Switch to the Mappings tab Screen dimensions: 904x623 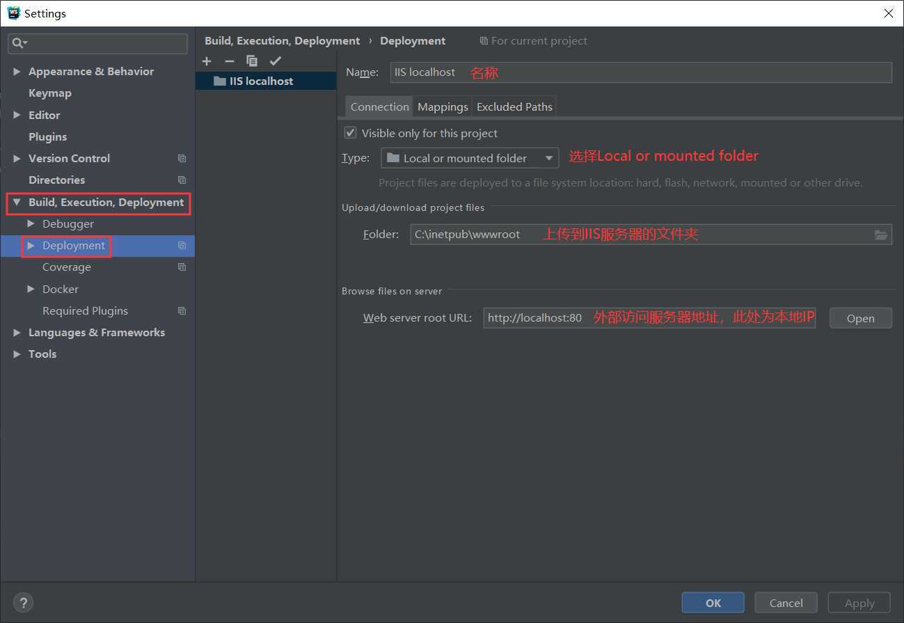click(x=443, y=107)
